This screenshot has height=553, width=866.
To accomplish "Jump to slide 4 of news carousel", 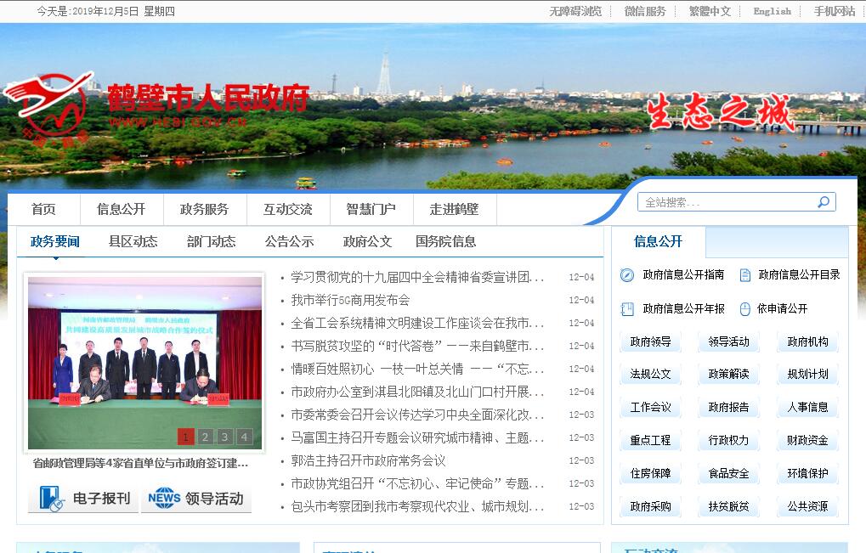I will point(245,437).
